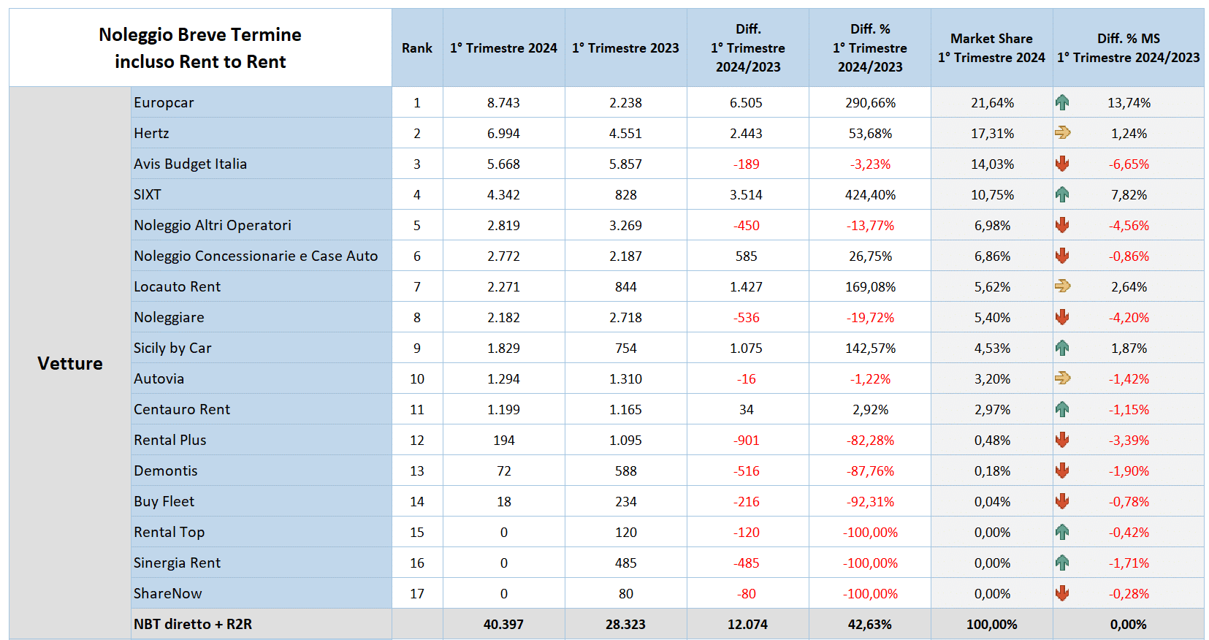
Task: Click Sicily by Car 2024 value 1.829
Action: click(x=503, y=348)
